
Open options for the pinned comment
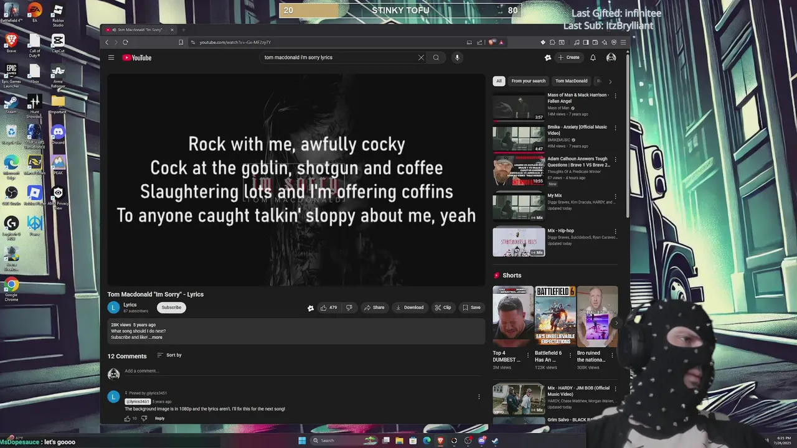point(479,397)
